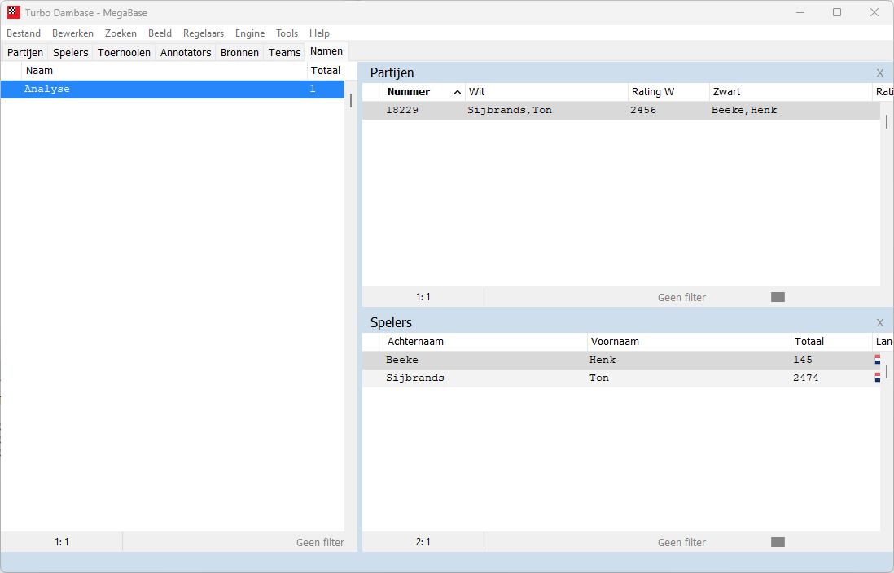Viewport: 894px width, 573px height.
Task: Click first name Ton in Spelers
Action: tap(599, 378)
